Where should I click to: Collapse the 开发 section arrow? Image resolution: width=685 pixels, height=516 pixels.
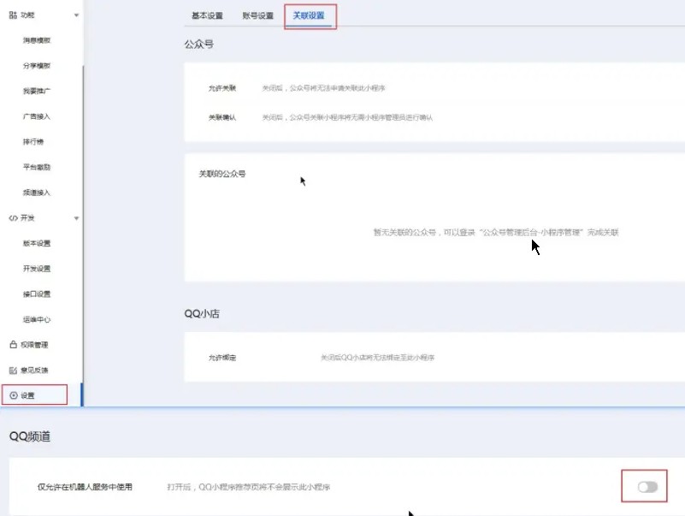pos(77,218)
